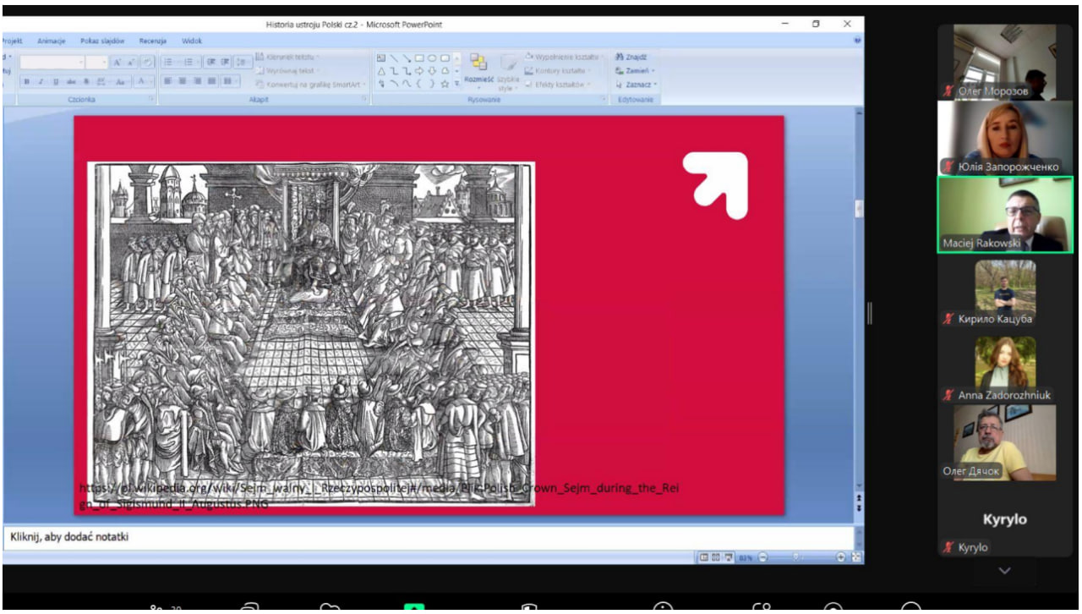The width and height of the screenshot is (1082, 614).
Task: Open Efekty kształtów dropdown
Action: pos(559,85)
